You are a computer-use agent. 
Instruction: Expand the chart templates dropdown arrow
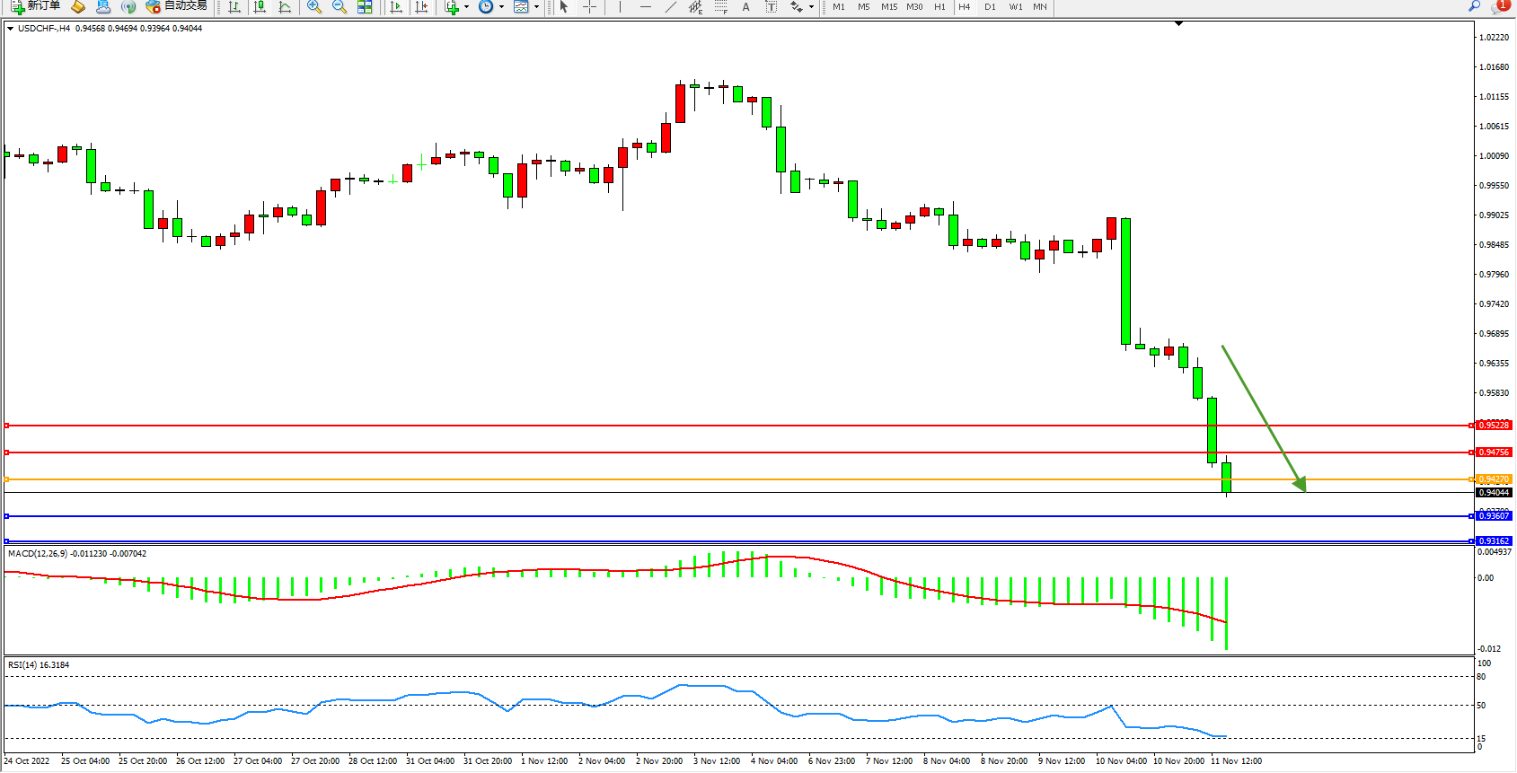coord(537,7)
